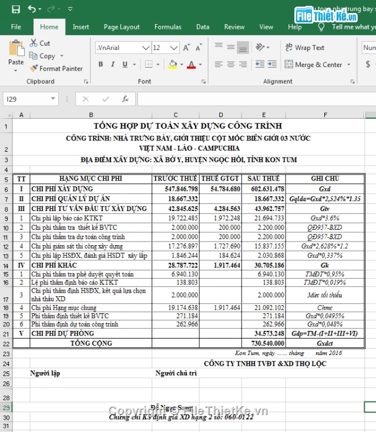This screenshot has height=432, width=376.
Task: Open Merge & Center dropdown arrow
Action: (x=349, y=65)
